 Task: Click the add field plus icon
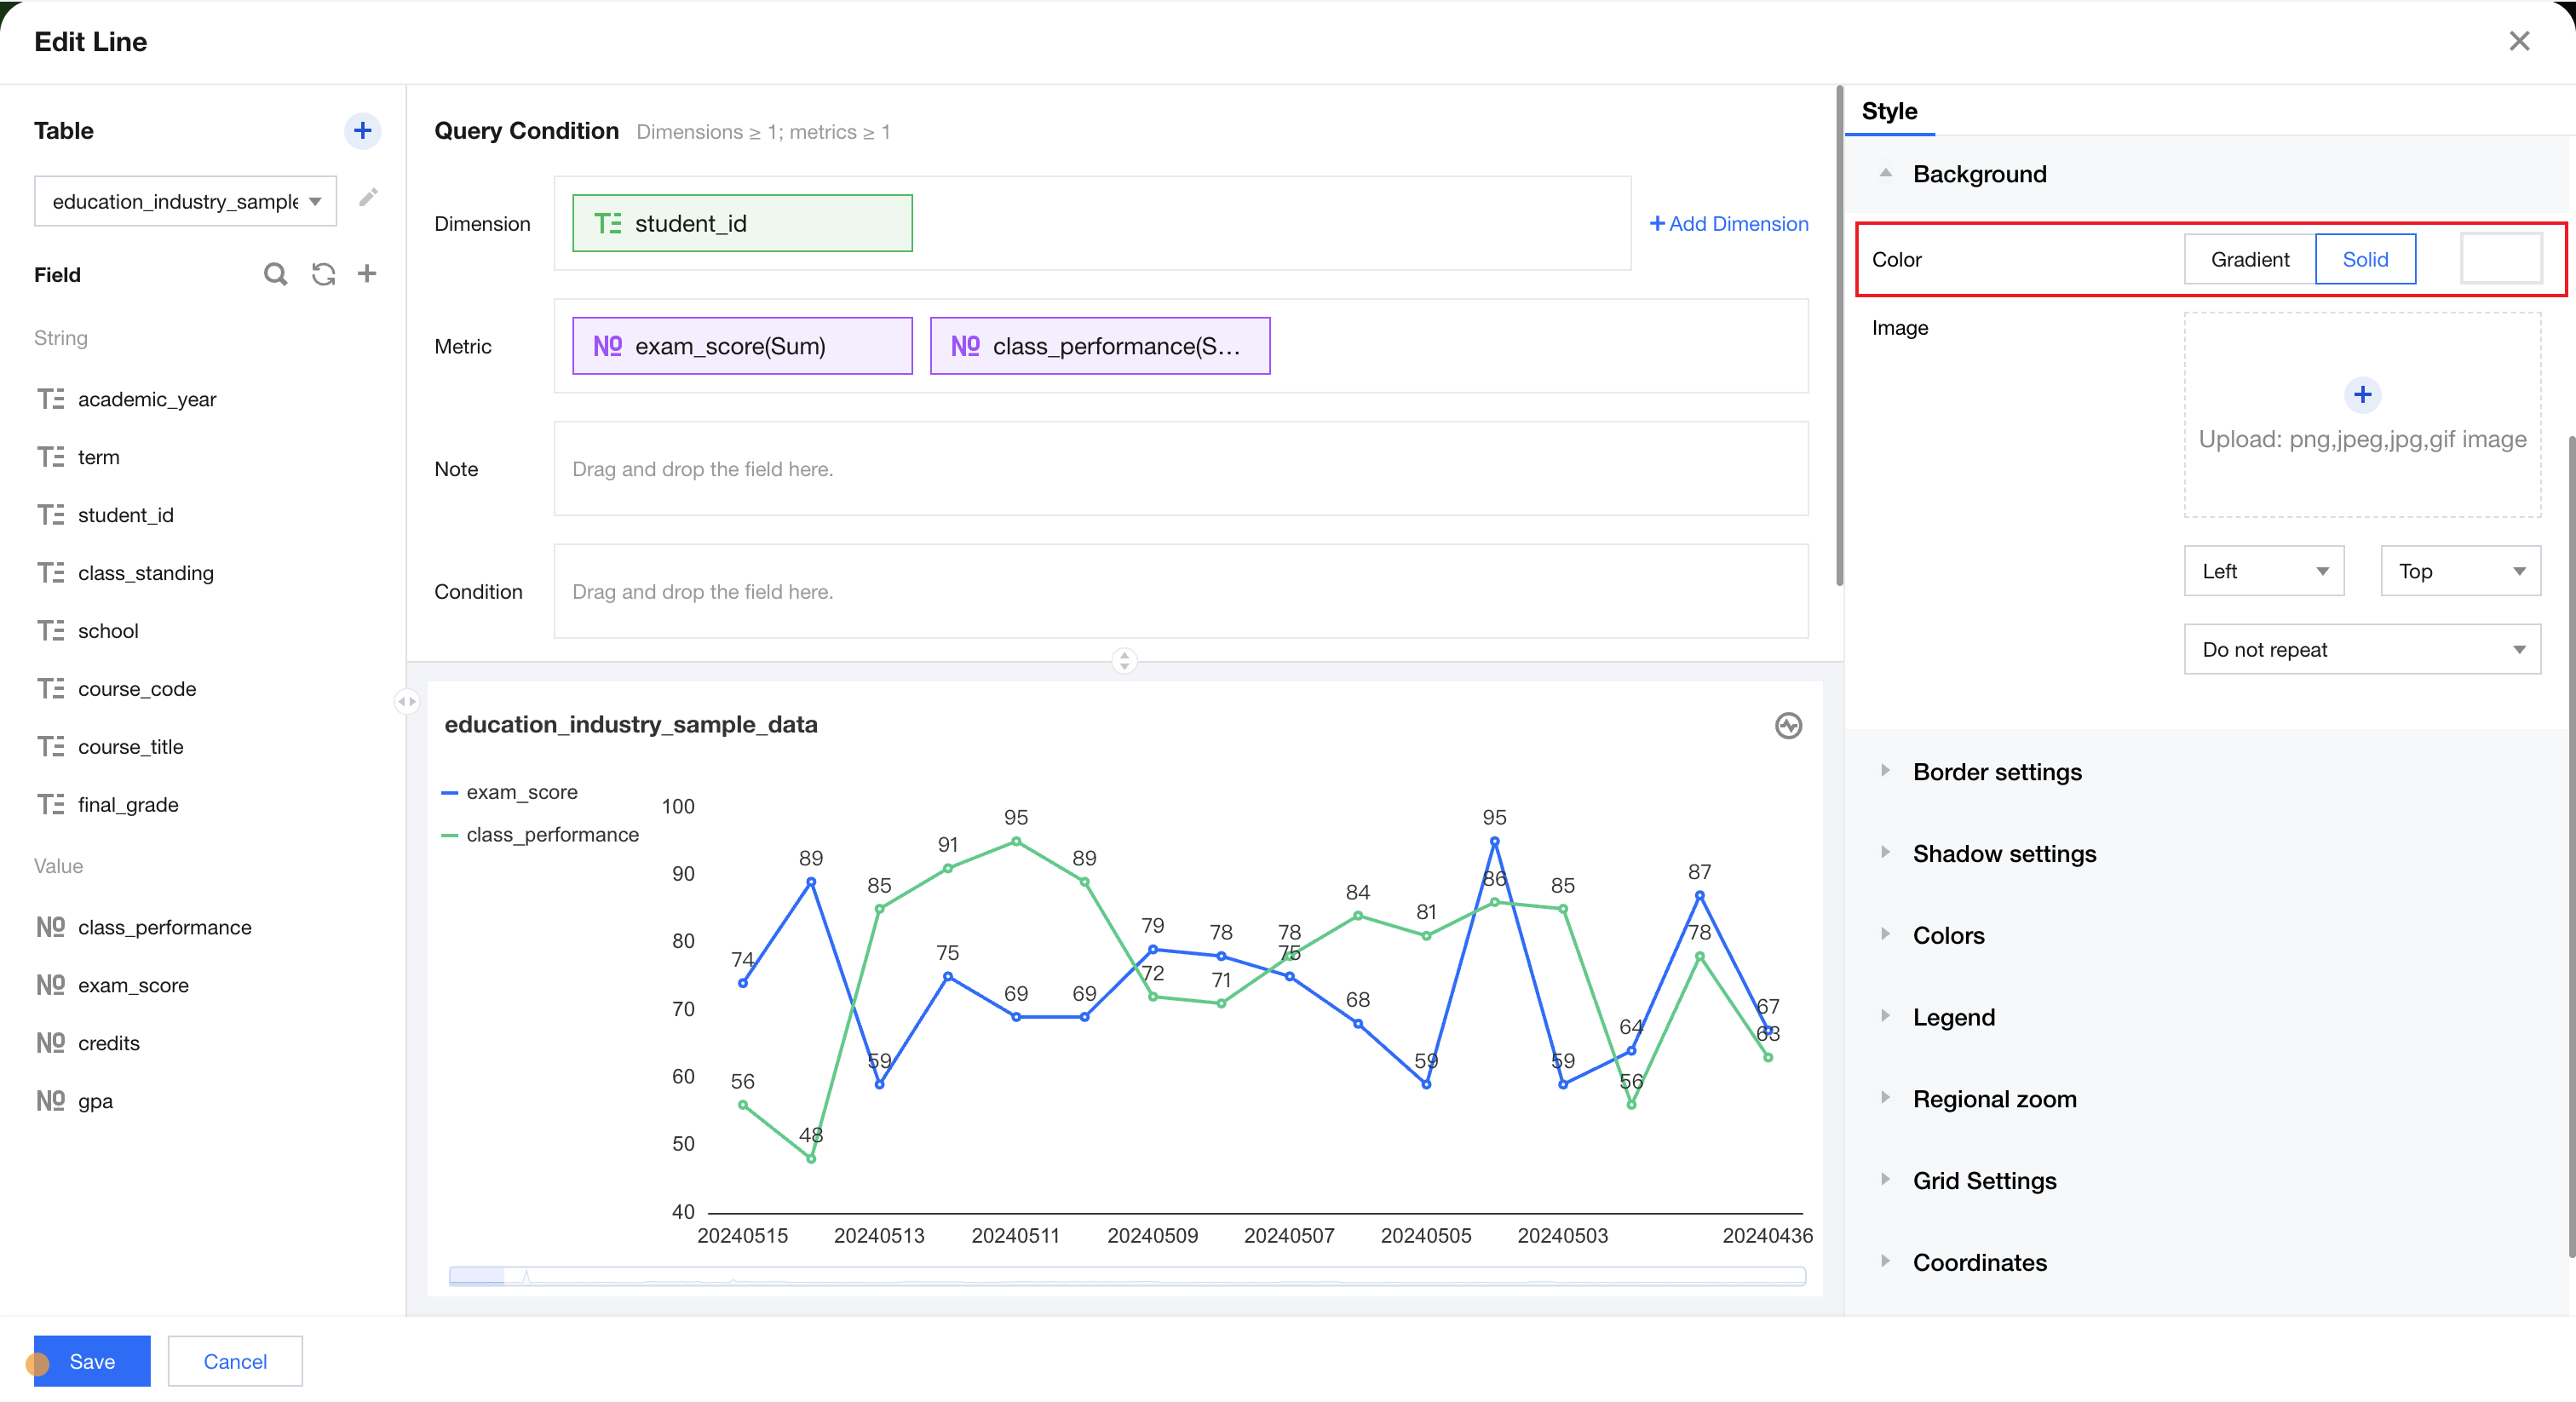(367, 274)
